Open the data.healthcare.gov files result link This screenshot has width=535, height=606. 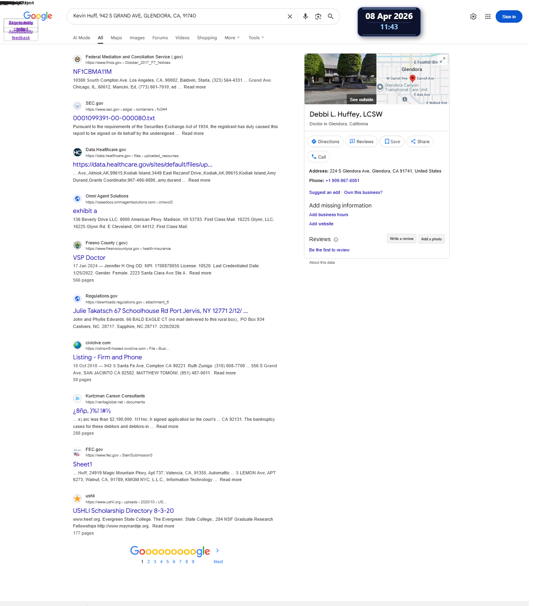pos(142,165)
